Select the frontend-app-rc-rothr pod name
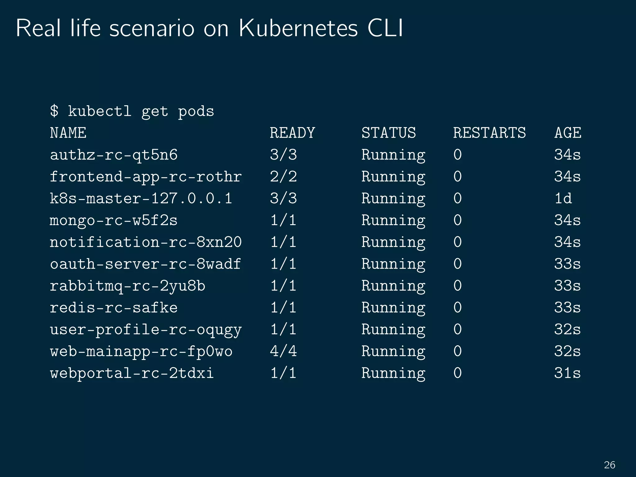This screenshot has width=636, height=477. click(x=145, y=177)
